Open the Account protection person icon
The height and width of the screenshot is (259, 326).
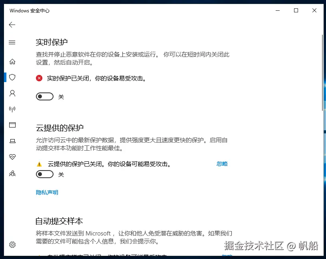point(12,93)
